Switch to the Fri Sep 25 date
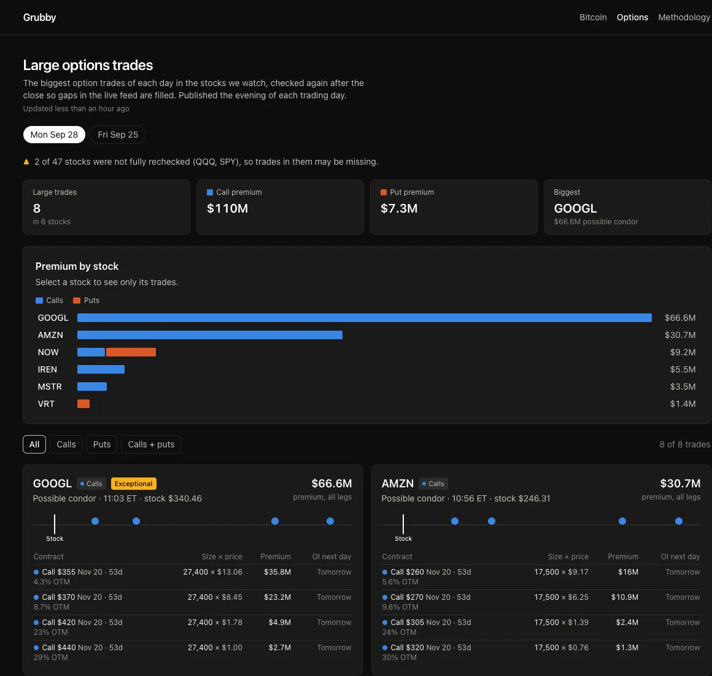This screenshot has height=676, width=712. point(118,135)
